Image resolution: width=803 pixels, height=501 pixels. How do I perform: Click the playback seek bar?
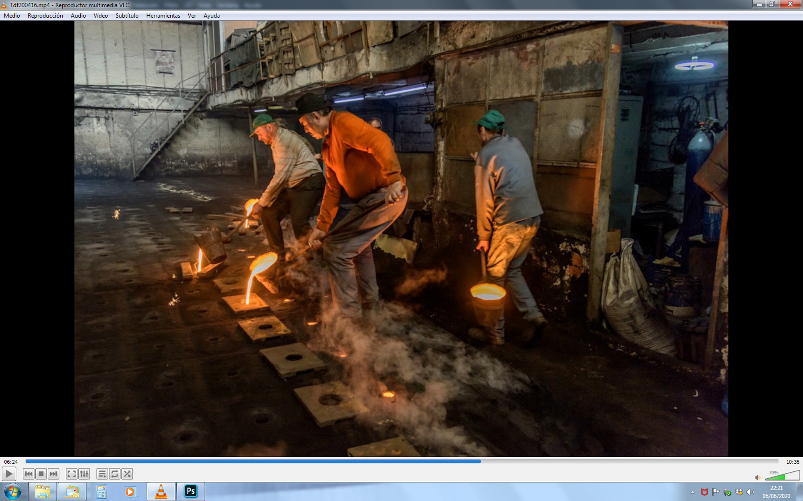[401, 462]
